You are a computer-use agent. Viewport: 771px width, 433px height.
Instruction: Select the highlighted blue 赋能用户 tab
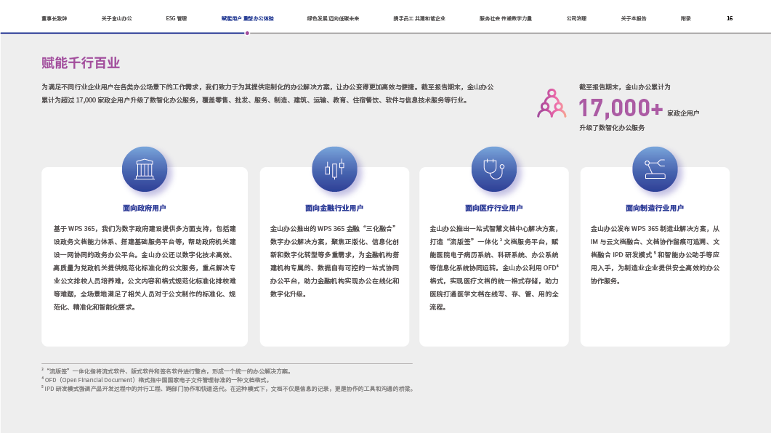pos(247,18)
